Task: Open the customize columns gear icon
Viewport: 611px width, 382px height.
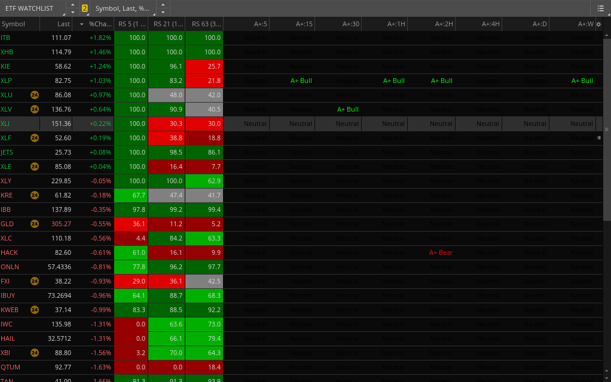Action: coord(599,24)
